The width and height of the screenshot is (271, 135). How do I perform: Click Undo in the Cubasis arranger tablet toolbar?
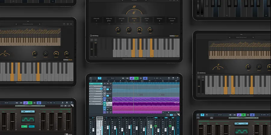(150, 81)
